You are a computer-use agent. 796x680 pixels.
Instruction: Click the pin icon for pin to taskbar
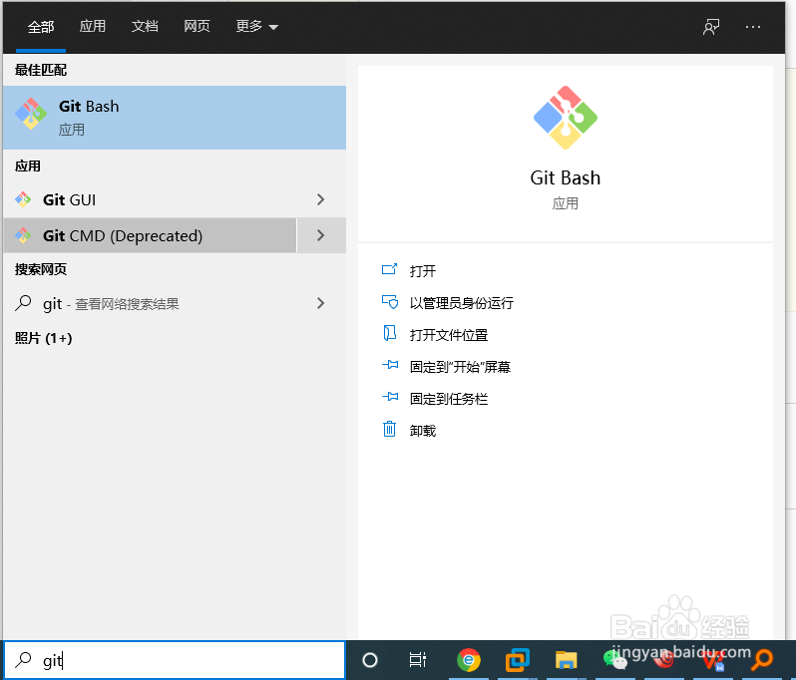coord(389,397)
